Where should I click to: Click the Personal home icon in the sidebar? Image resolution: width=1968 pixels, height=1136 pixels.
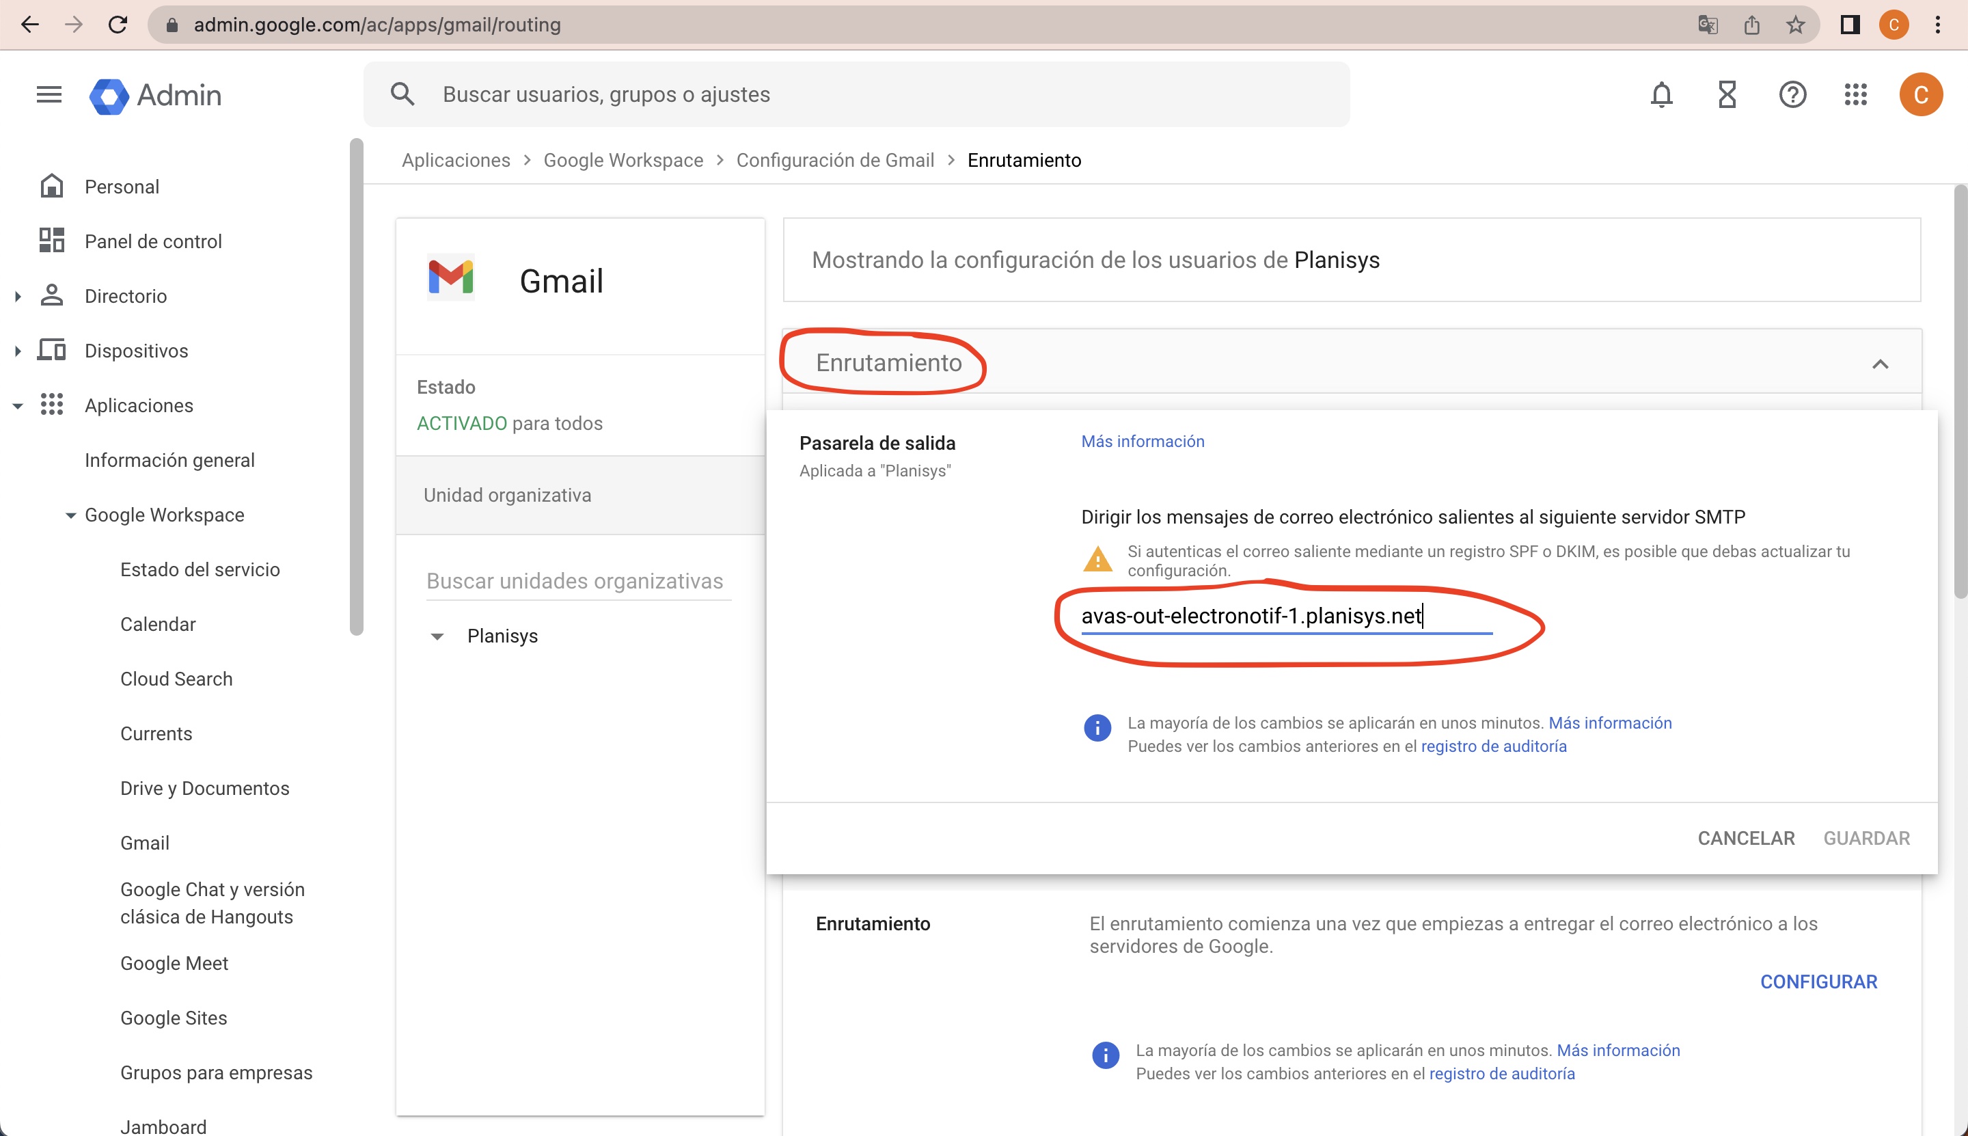(x=51, y=186)
